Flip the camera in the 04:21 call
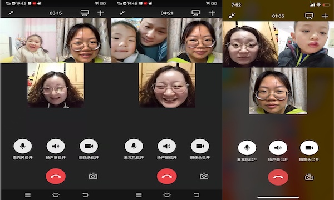This screenshot has width=334, height=200. tap(204, 176)
